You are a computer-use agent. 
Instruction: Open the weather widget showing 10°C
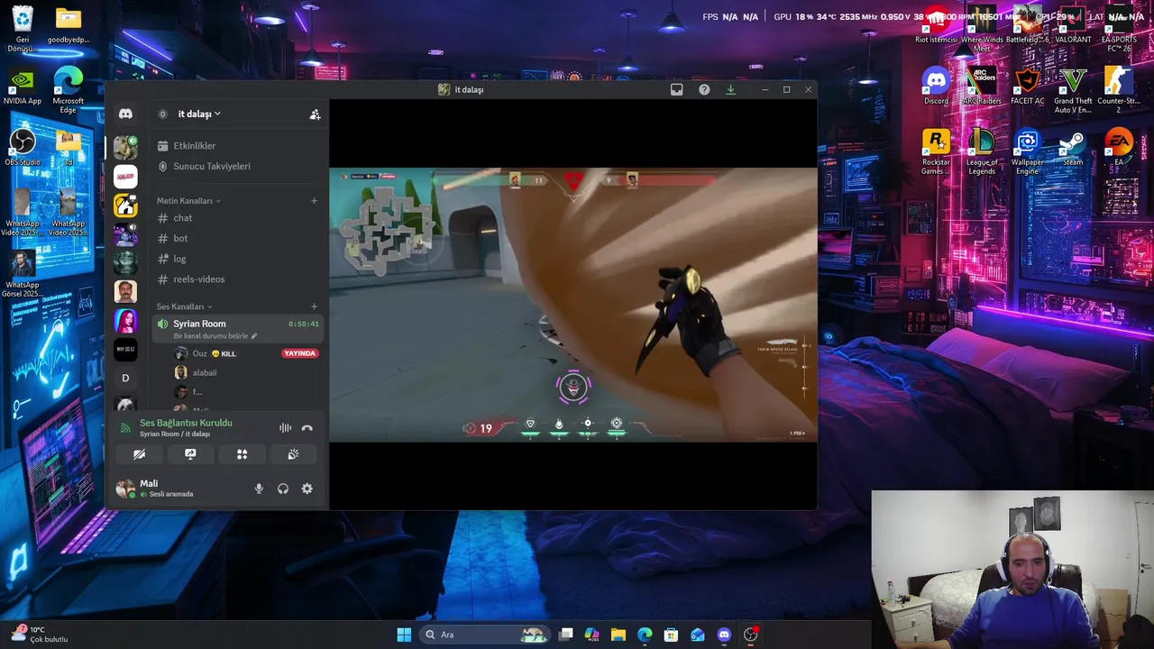[40, 634]
